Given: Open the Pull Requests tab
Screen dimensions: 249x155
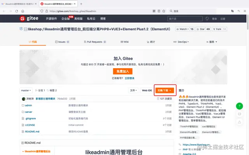Looking at the screenshot, I should coord(95,42).
